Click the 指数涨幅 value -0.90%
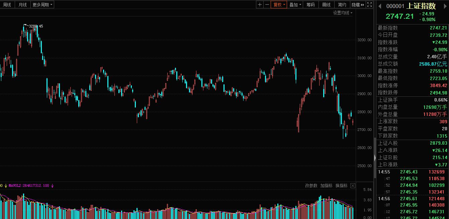This screenshot has height=219, width=449. pyautogui.click(x=440, y=50)
